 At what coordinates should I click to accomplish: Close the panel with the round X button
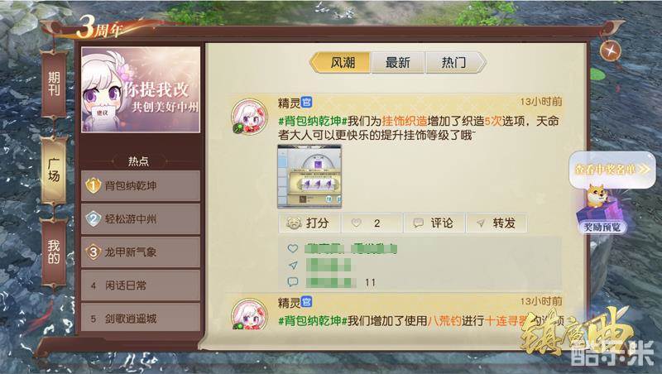(x=611, y=51)
